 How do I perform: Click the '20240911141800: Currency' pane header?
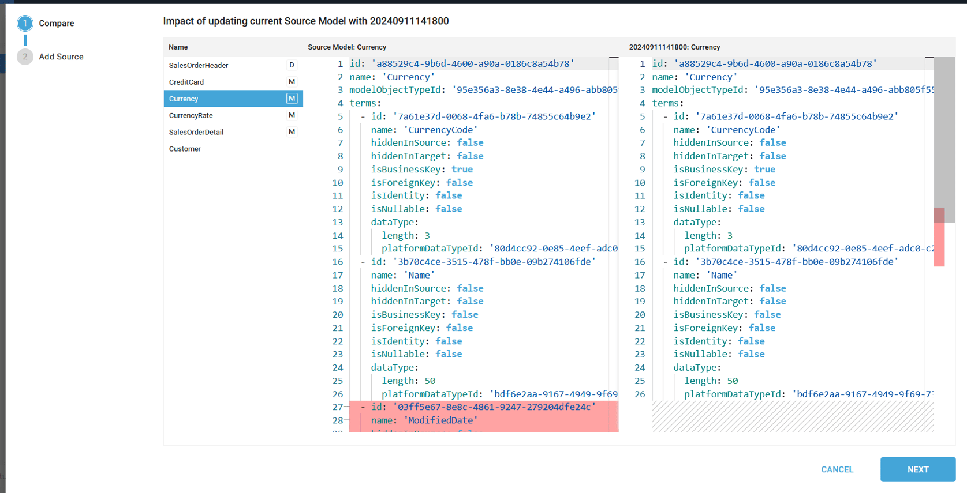coord(674,47)
